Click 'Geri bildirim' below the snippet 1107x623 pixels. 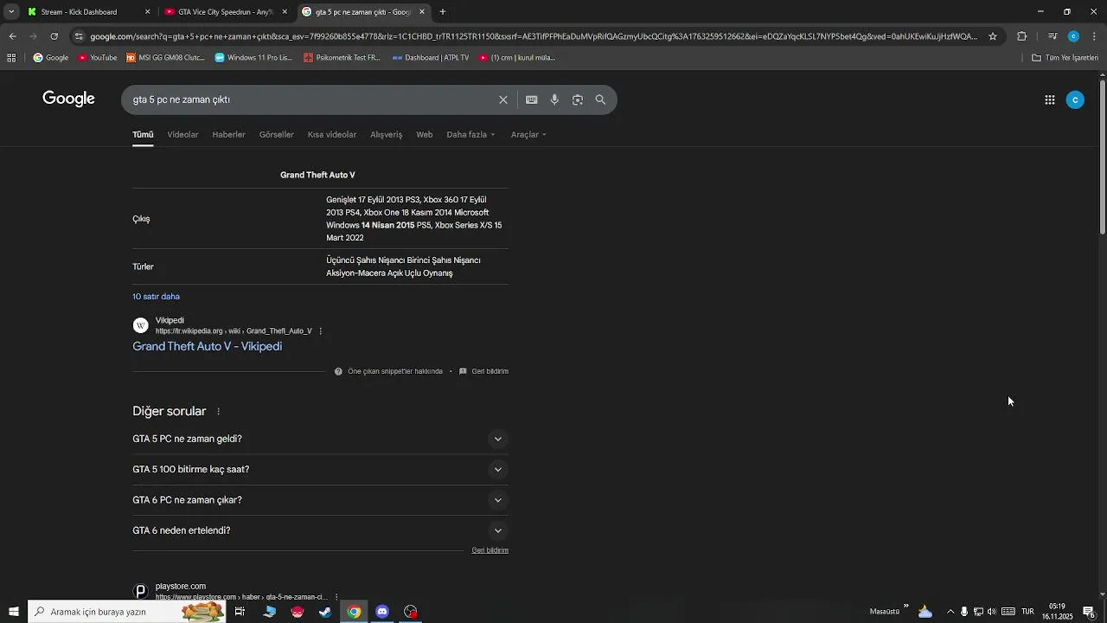(x=490, y=371)
